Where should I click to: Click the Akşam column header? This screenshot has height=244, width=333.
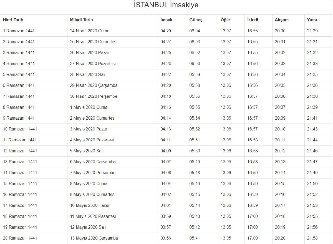point(282,20)
